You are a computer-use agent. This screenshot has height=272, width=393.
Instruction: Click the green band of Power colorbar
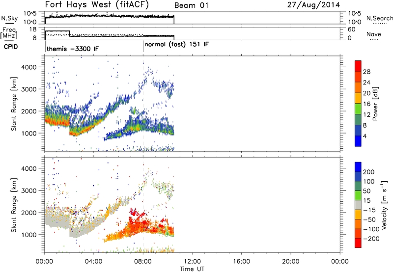(358, 109)
